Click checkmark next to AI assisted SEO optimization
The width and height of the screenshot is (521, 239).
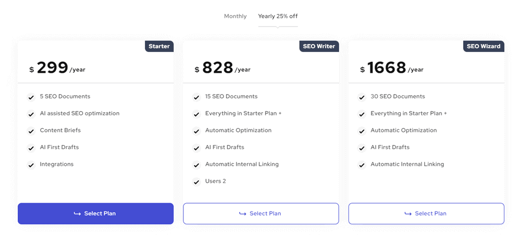31,114
